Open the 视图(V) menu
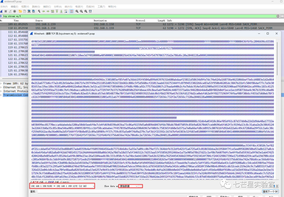 click(x=25, y=7)
